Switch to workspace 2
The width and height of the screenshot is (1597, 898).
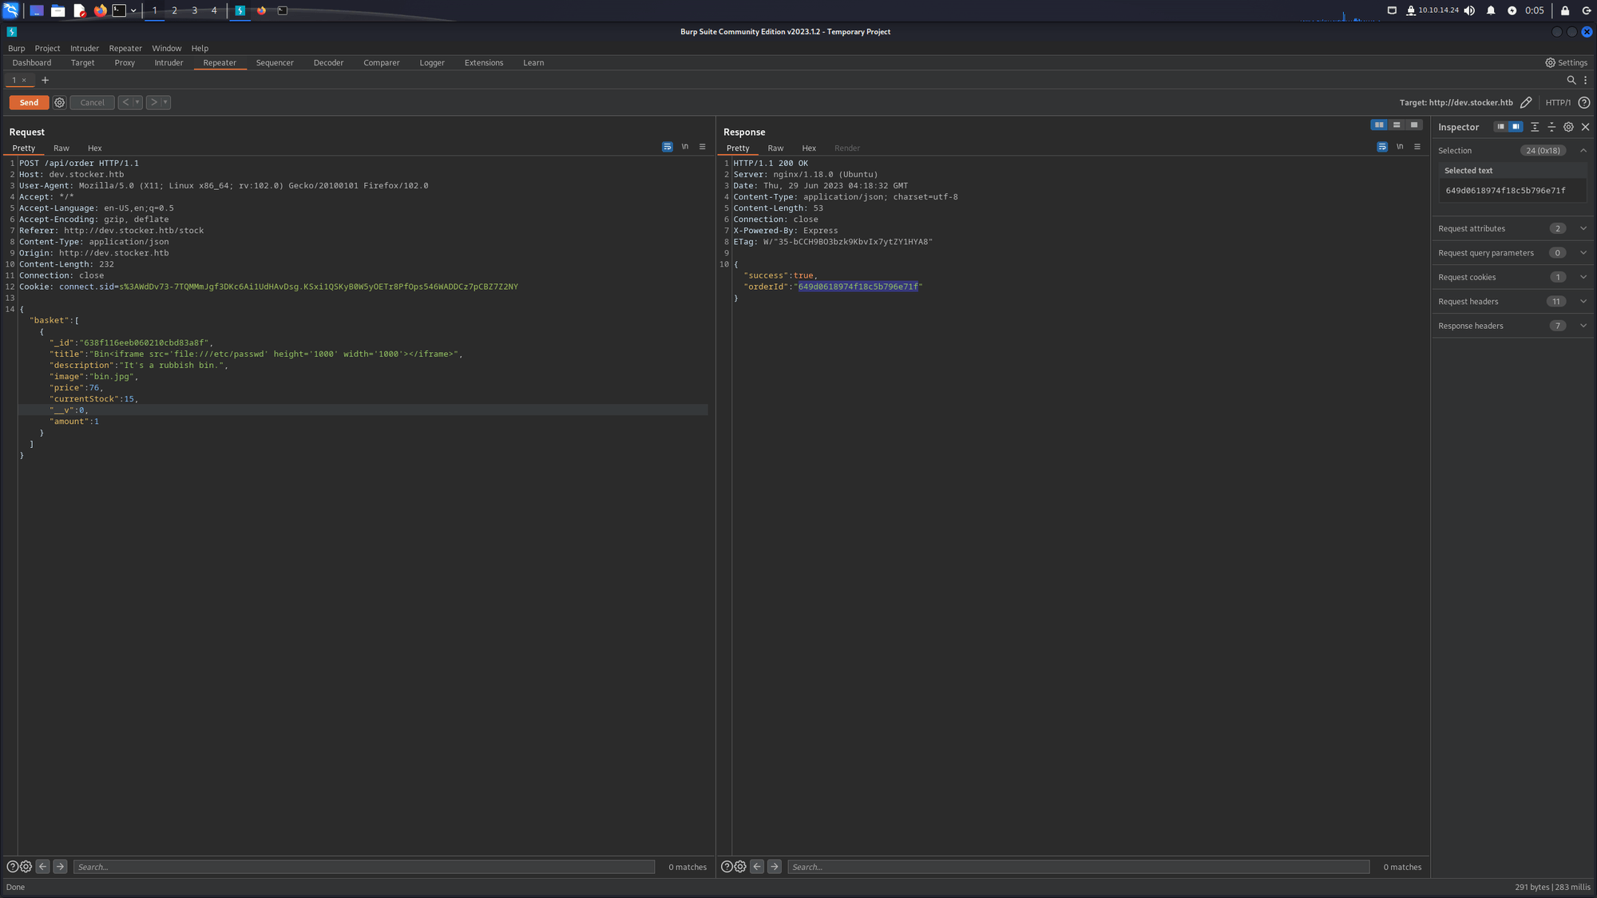tap(174, 10)
